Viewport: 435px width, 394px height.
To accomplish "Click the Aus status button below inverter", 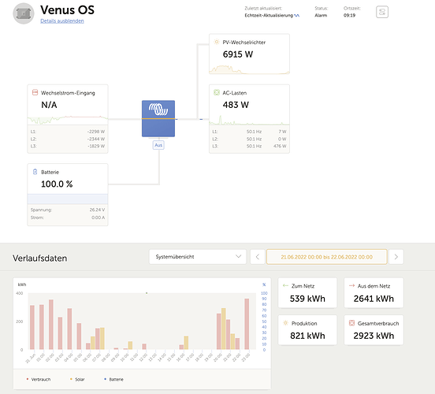I will [158, 145].
